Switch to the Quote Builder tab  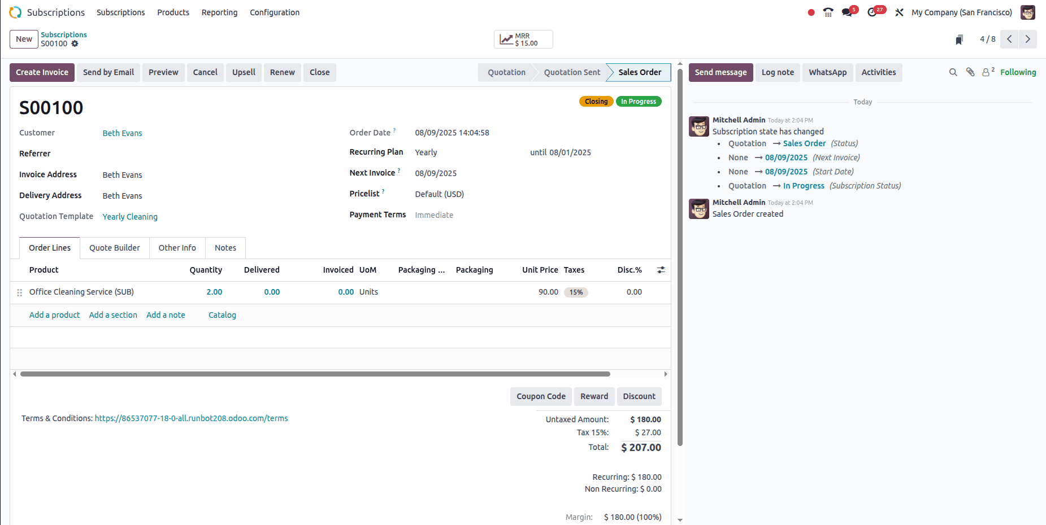[x=115, y=248]
